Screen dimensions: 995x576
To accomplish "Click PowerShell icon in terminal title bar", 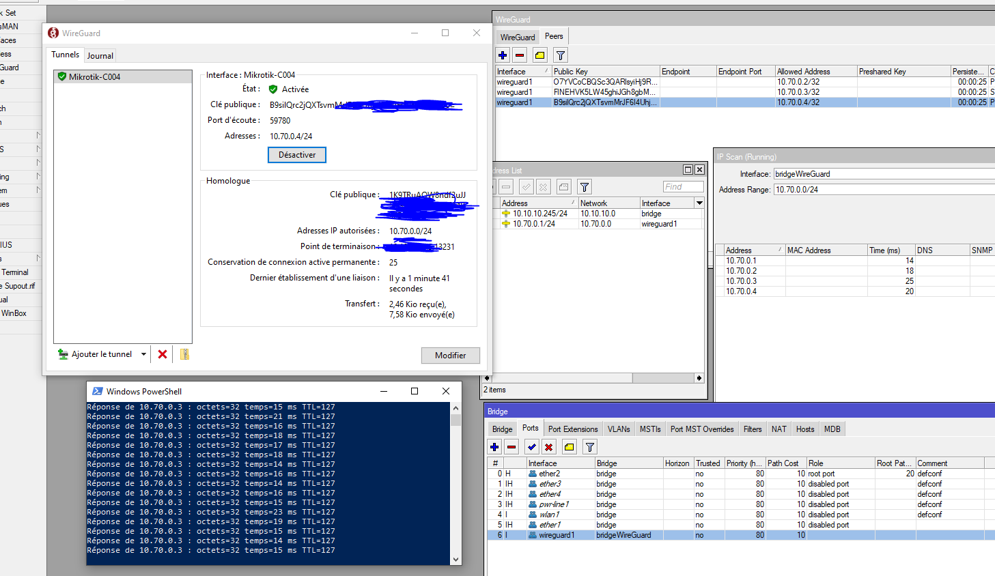I will point(98,391).
